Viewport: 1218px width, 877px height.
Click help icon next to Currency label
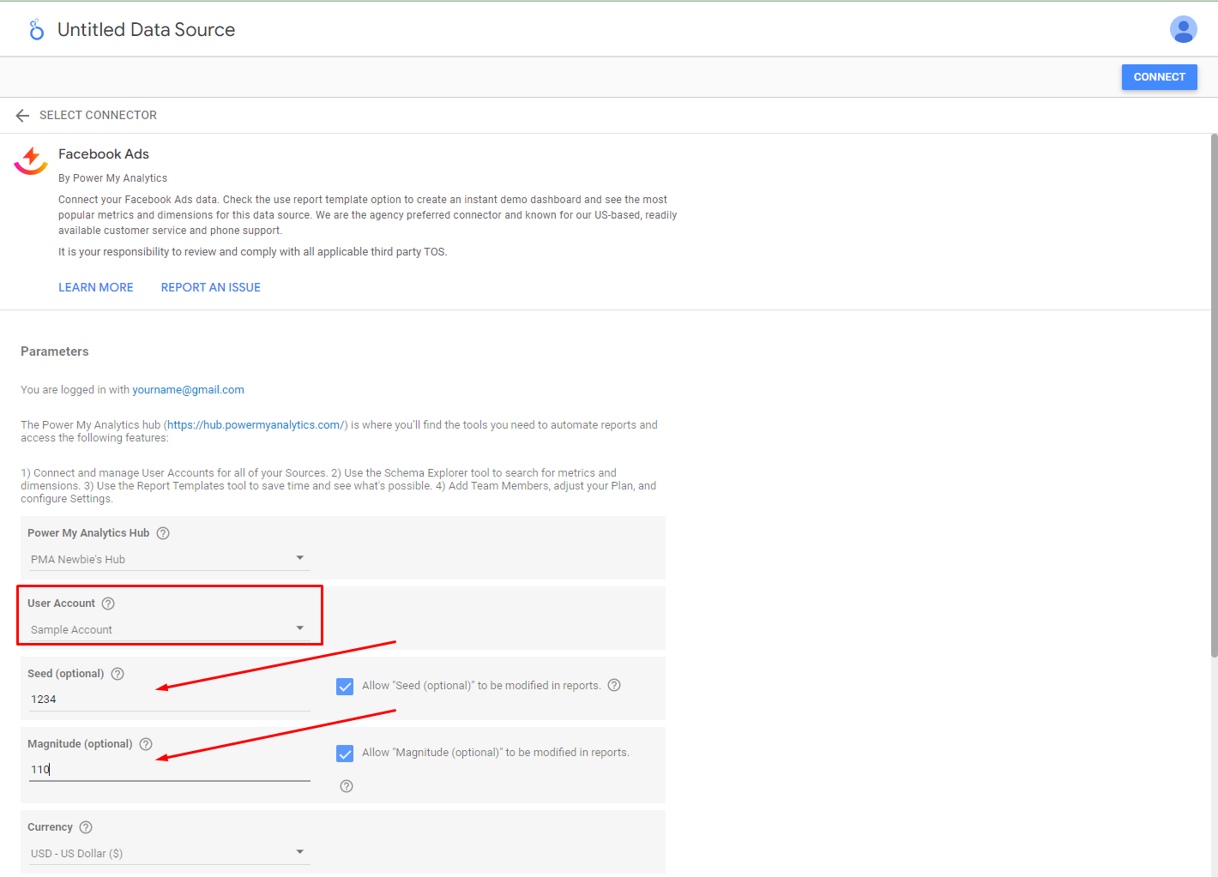86,827
